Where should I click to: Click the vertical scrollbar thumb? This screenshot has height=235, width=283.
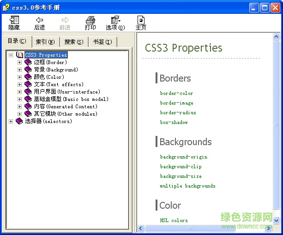[x=276, y=125]
